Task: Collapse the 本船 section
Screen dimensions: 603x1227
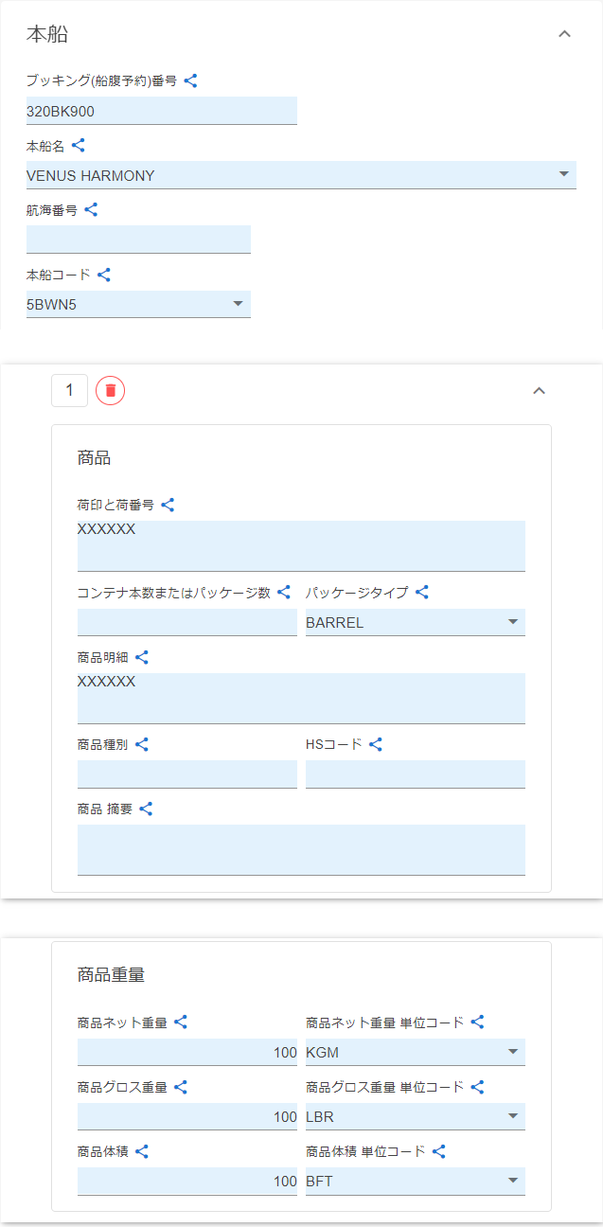Action: click(564, 34)
